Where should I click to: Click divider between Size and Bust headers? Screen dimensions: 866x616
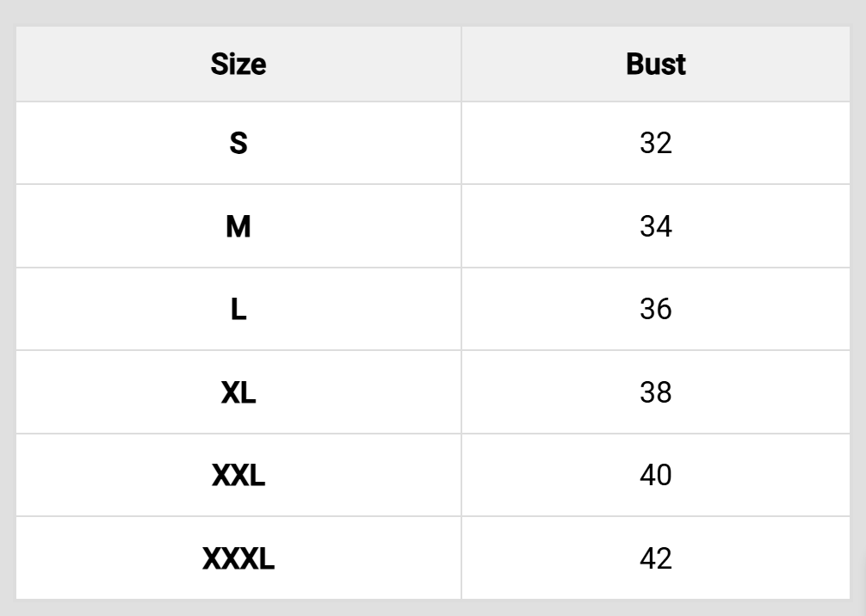point(461,65)
